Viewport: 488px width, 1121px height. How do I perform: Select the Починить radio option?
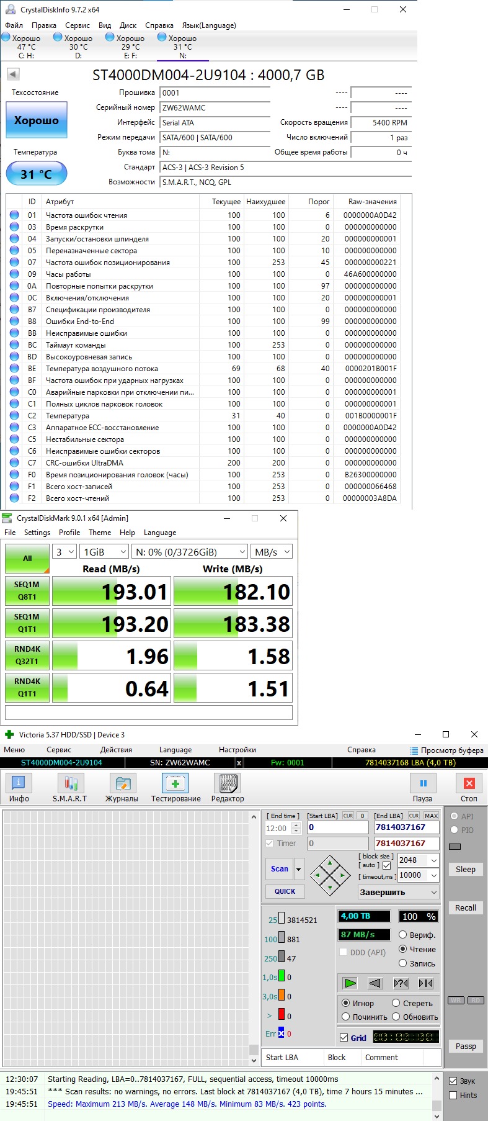tap(346, 1017)
